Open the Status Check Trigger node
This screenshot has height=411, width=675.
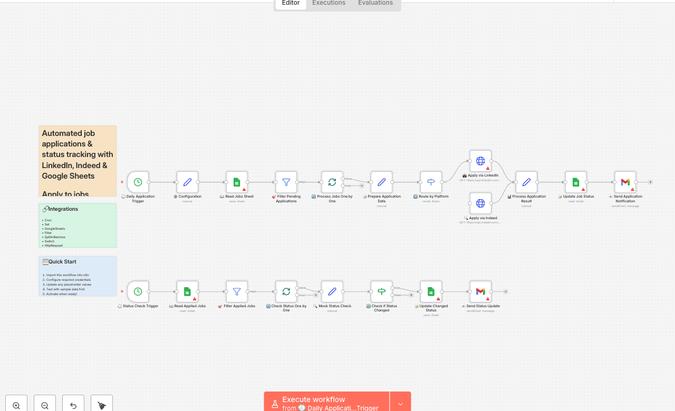(x=138, y=291)
